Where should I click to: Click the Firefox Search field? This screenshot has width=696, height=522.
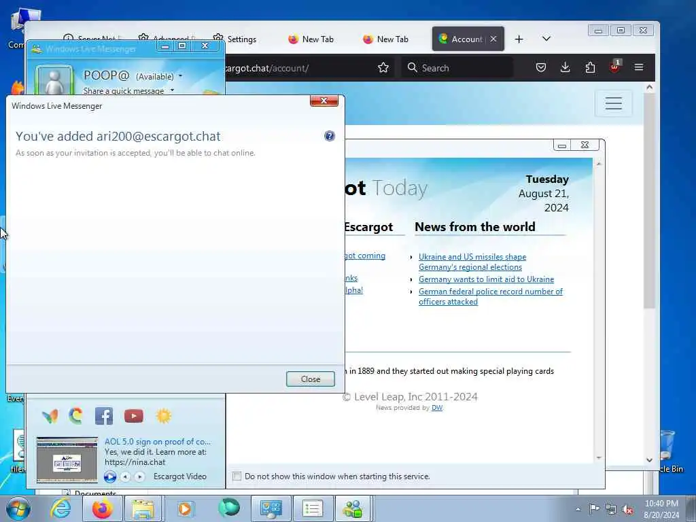(x=457, y=67)
